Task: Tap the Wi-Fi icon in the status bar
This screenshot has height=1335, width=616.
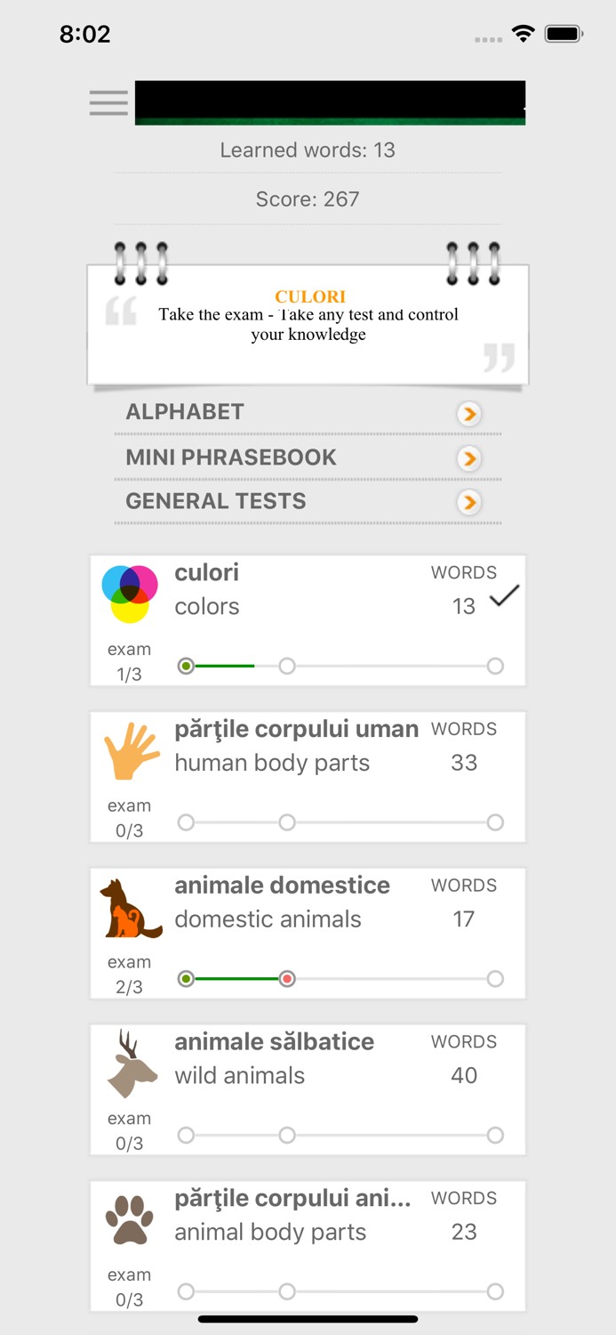Action: 524,33
